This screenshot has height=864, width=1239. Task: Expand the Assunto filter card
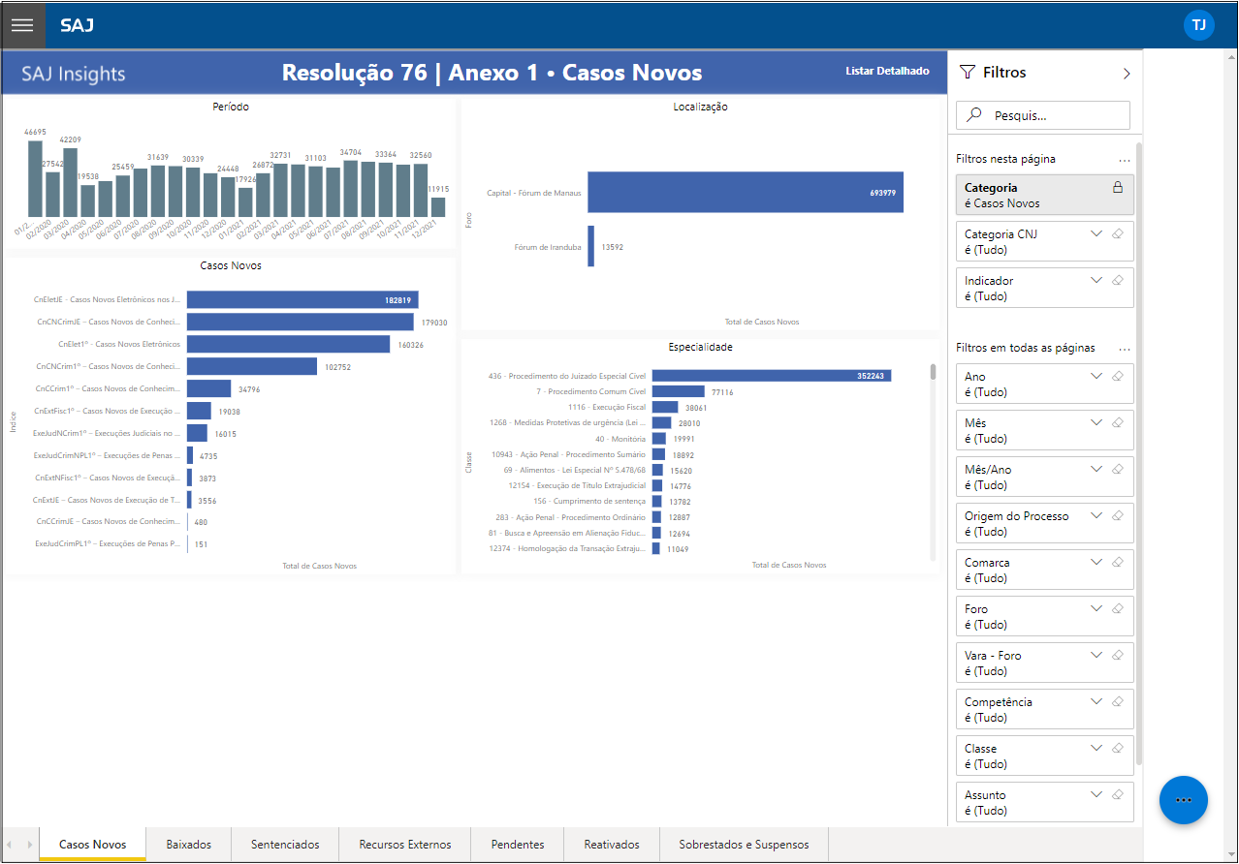(1096, 794)
